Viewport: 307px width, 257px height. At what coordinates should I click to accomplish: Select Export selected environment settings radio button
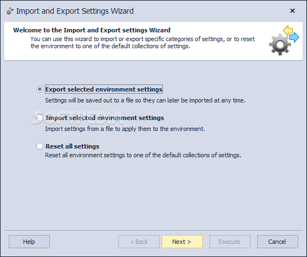click(x=39, y=89)
